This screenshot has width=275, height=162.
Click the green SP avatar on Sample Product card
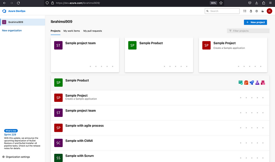(132, 45)
